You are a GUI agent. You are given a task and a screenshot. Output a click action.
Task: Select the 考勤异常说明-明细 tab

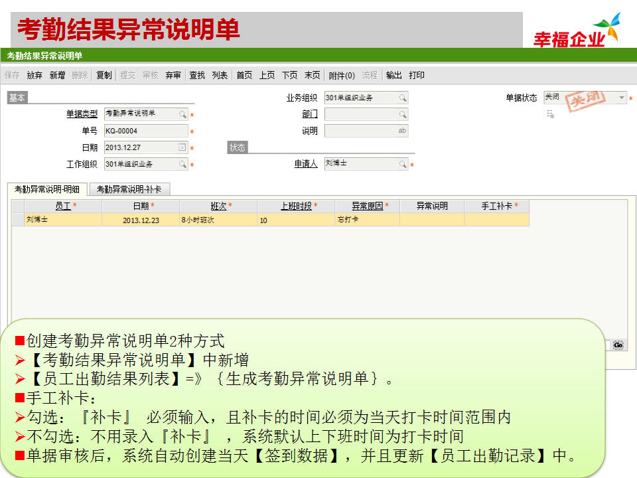coord(47,189)
